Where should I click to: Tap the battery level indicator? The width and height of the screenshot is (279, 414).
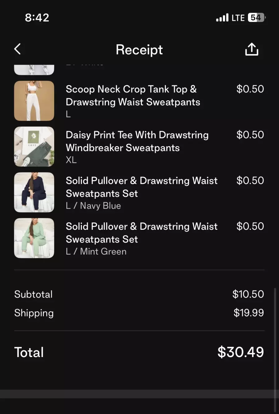tap(257, 18)
